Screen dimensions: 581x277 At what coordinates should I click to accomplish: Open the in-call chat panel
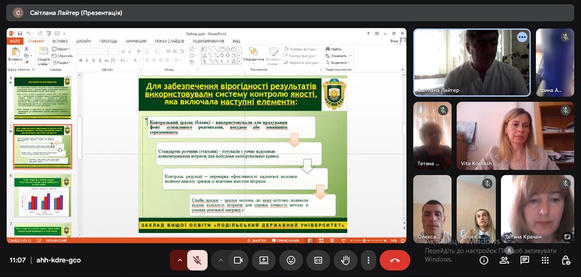point(525,260)
